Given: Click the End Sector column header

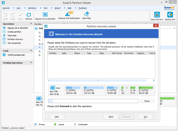Looking at the screenshot, I should click(130, 53).
